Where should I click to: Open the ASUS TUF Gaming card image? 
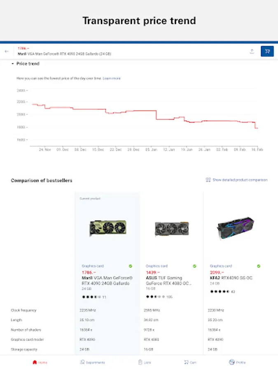click(172, 228)
